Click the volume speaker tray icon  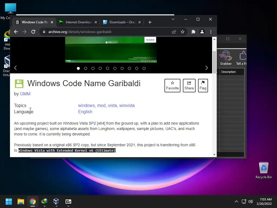click(x=250, y=201)
